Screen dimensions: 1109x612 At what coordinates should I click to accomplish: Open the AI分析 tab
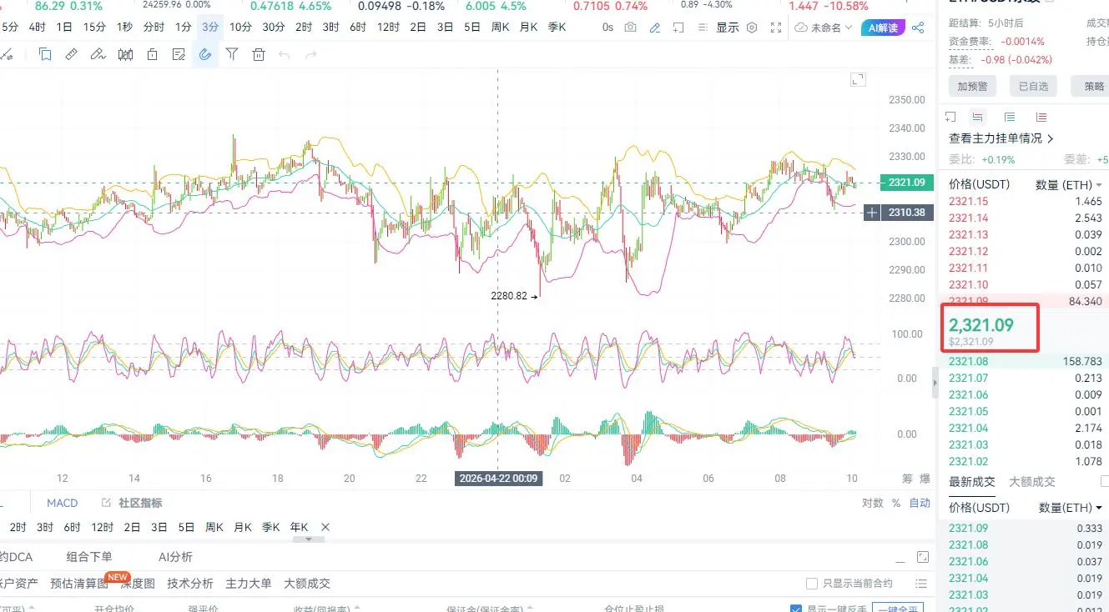point(175,557)
